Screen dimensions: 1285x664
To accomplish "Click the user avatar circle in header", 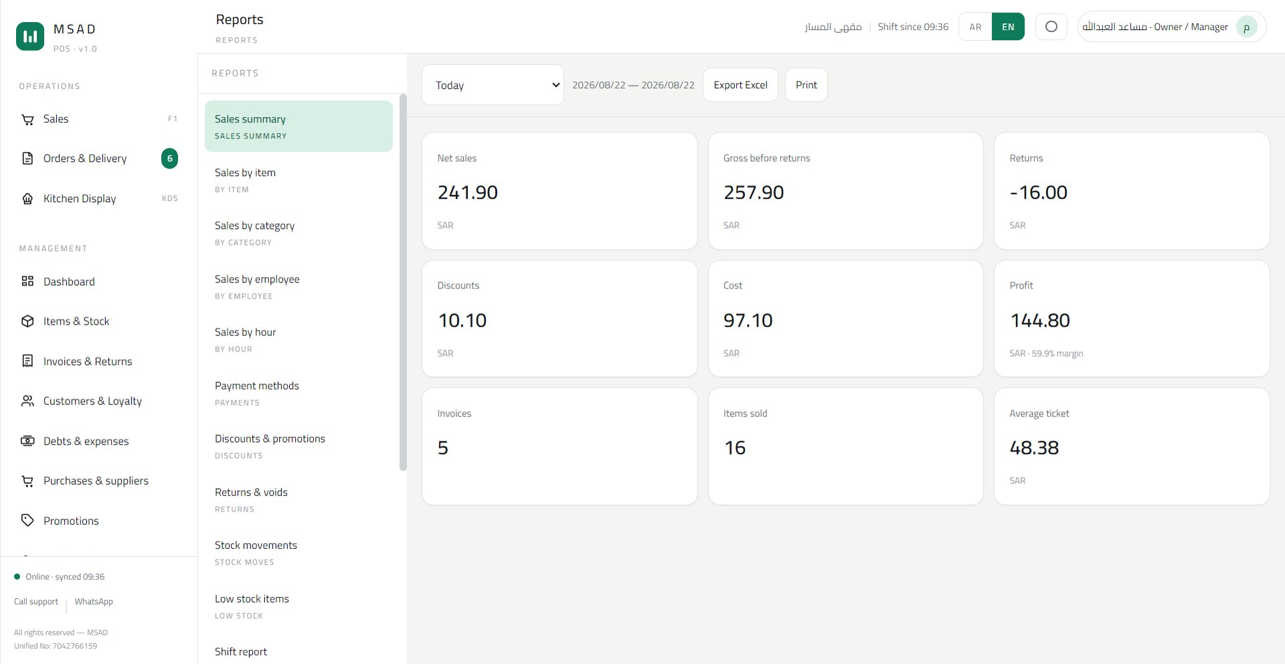I will tap(1246, 27).
